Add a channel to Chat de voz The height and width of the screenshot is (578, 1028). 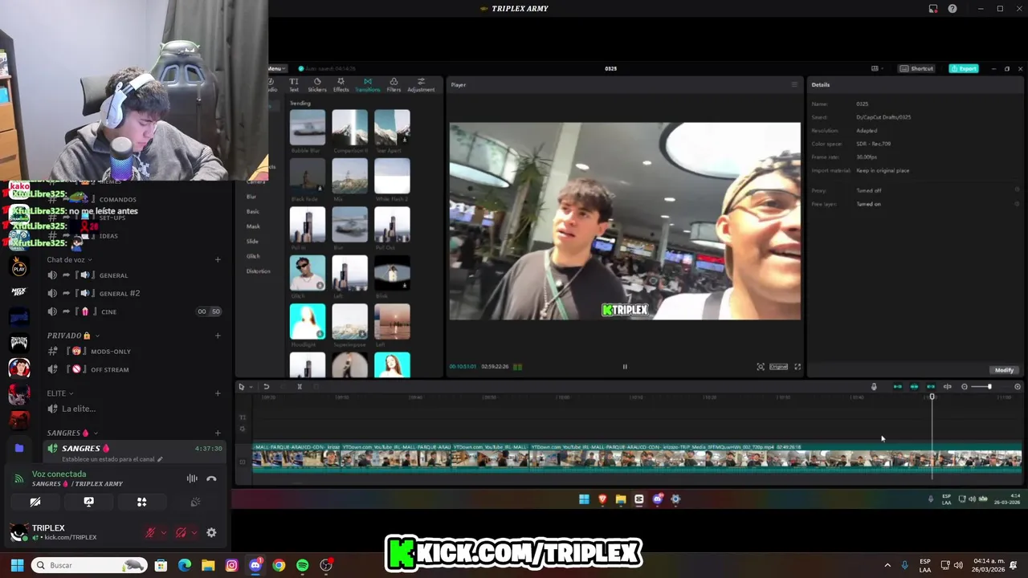tap(218, 259)
